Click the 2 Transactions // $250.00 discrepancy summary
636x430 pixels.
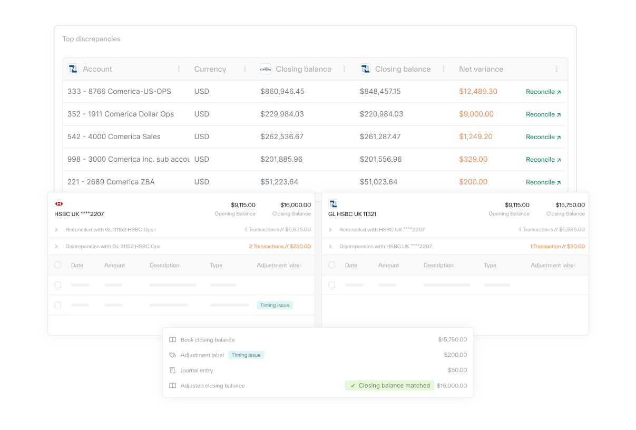[280, 247]
